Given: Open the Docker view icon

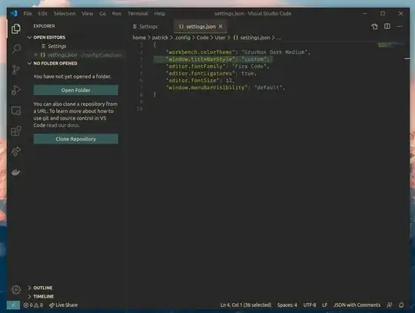Looking at the screenshot, I should point(16,172).
